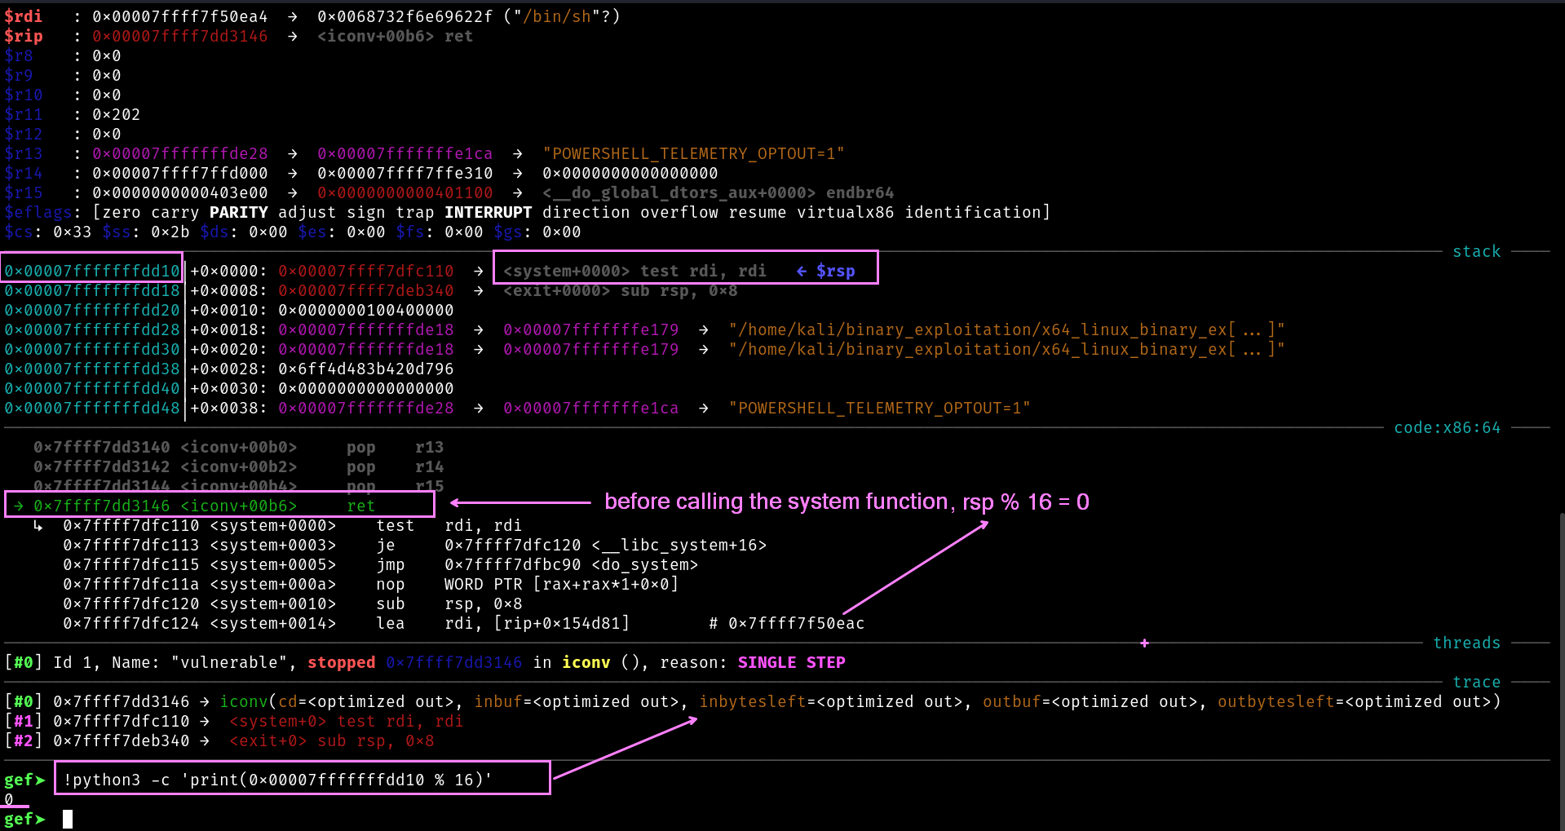Click the 'code:x86:64' section header label
This screenshot has width=1565, height=831.
point(1447,428)
